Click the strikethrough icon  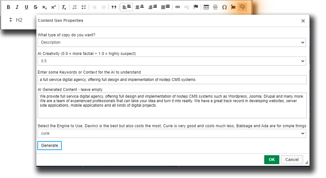[x=35, y=7]
